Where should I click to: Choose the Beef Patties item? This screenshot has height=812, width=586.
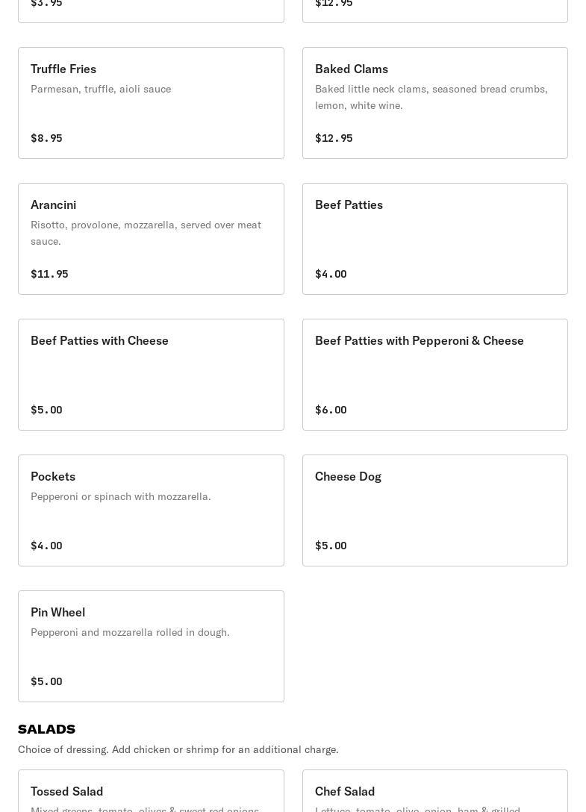[x=434, y=239]
